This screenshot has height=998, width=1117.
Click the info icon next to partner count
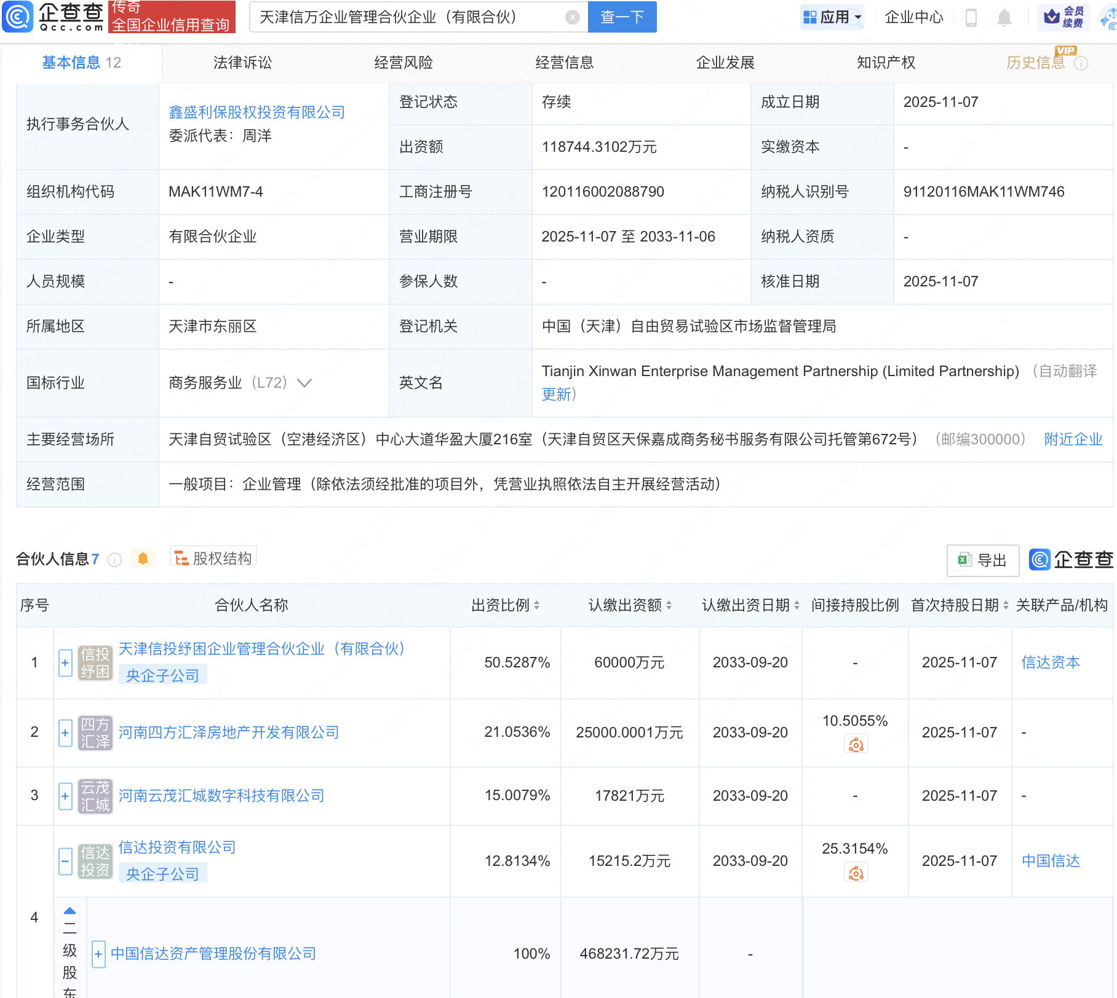click(x=114, y=560)
